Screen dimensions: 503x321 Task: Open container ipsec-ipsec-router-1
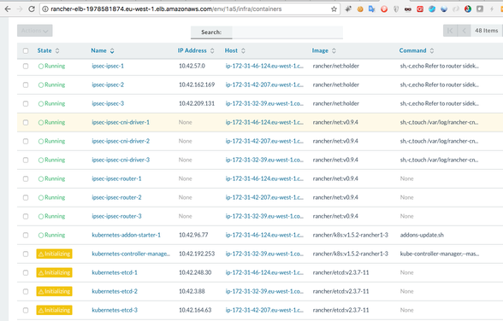pos(116,178)
